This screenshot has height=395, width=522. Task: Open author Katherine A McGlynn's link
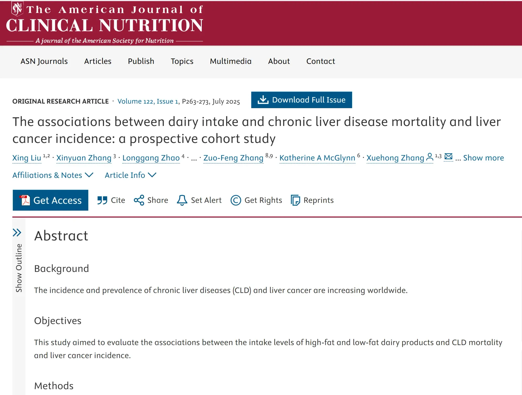[317, 158]
